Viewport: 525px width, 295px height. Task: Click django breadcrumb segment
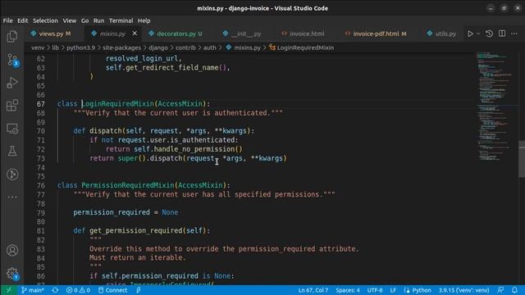[x=158, y=48]
